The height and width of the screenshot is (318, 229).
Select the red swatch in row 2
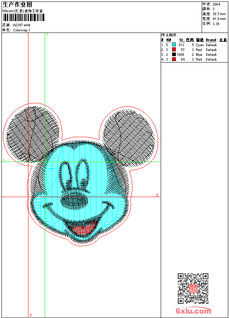click(x=174, y=50)
